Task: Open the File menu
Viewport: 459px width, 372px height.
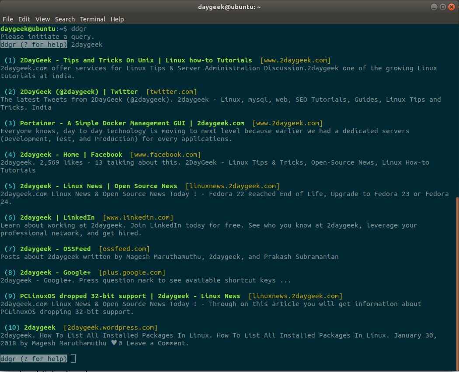Action: point(8,19)
